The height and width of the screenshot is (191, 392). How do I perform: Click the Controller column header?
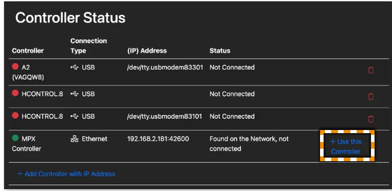point(28,51)
